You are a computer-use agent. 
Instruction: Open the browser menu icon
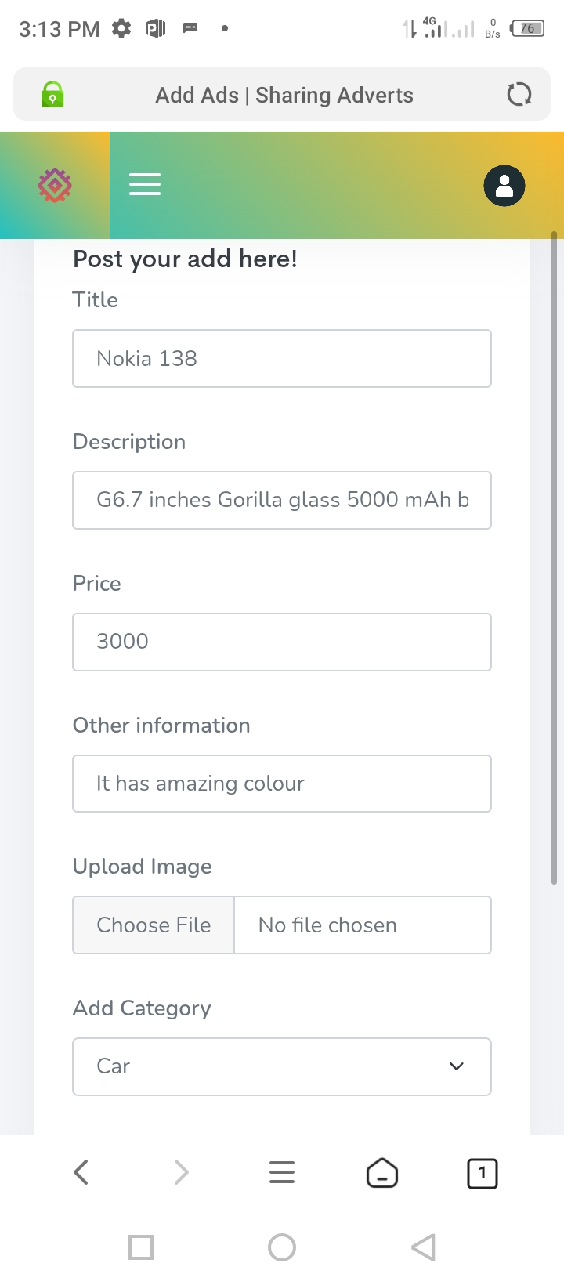point(282,1172)
